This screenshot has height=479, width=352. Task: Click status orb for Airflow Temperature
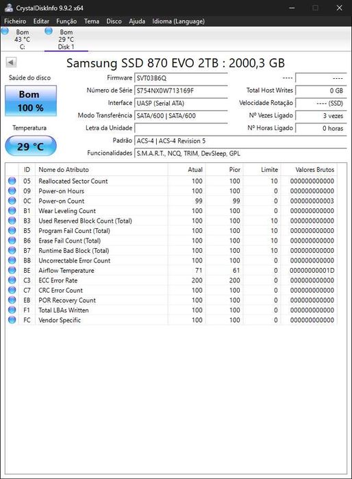pyautogui.click(x=12, y=271)
